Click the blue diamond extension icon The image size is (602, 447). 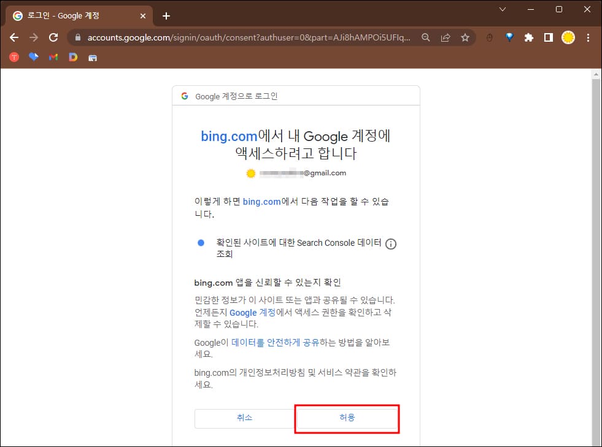(x=509, y=37)
